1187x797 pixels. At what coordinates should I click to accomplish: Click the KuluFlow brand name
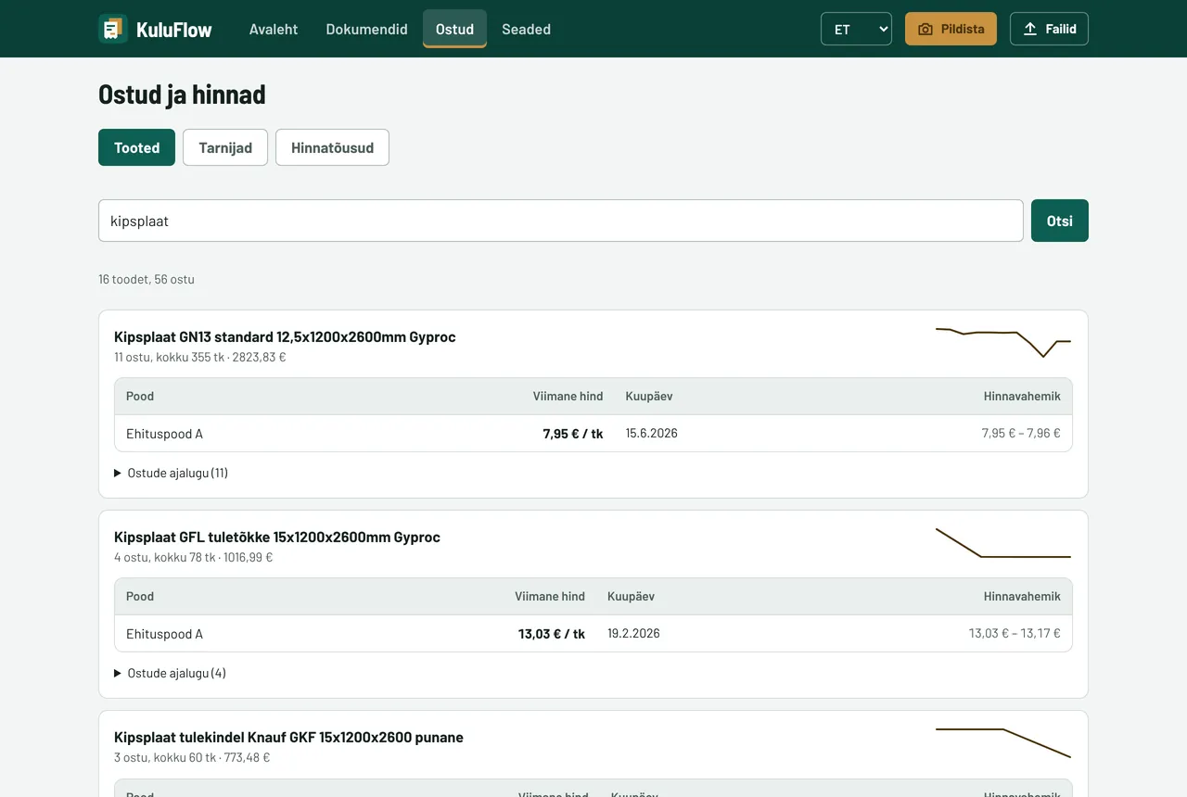point(174,30)
